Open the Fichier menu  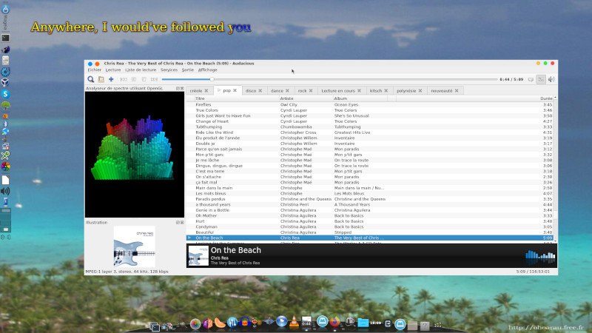click(x=94, y=70)
